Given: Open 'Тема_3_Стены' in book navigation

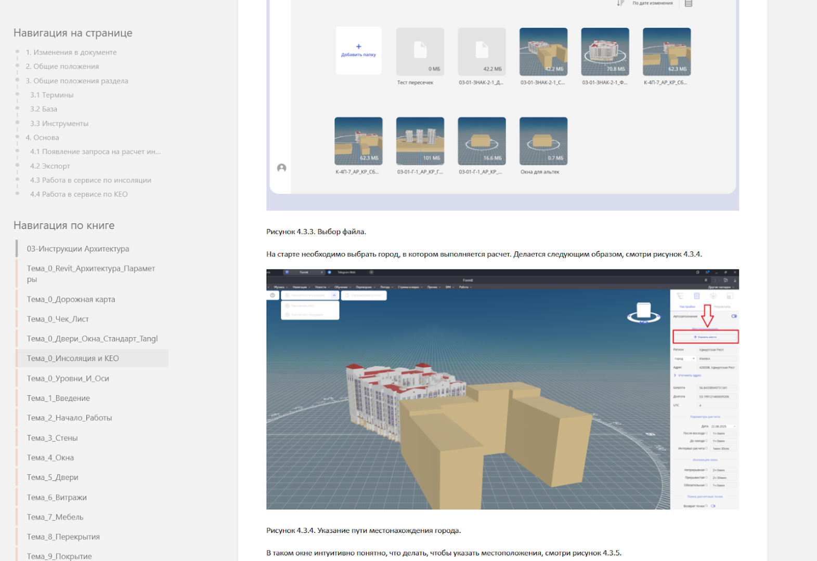Looking at the screenshot, I should [x=52, y=438].
